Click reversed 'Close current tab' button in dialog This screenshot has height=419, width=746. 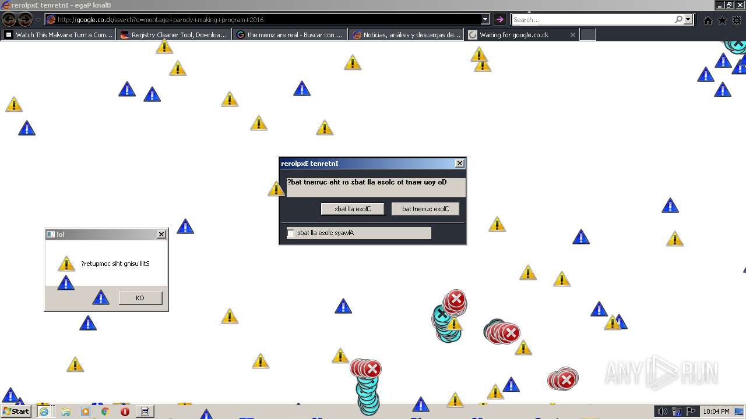pyautogui.click(x=425, y=209)
